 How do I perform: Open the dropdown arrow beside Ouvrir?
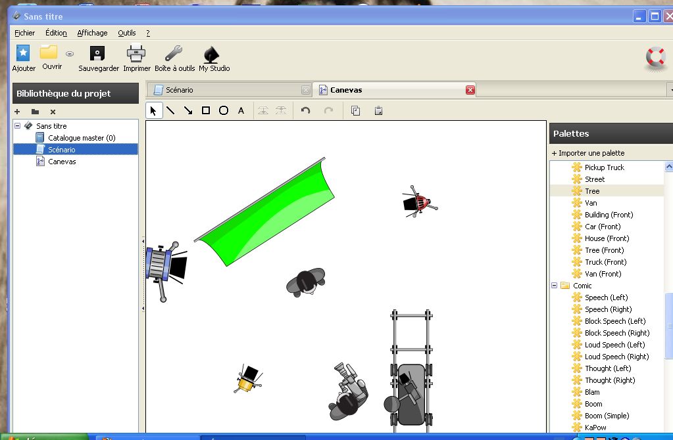pyautogui.click(x=70, y=54)
